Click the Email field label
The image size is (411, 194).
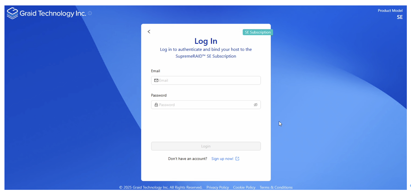coord(156,71)
